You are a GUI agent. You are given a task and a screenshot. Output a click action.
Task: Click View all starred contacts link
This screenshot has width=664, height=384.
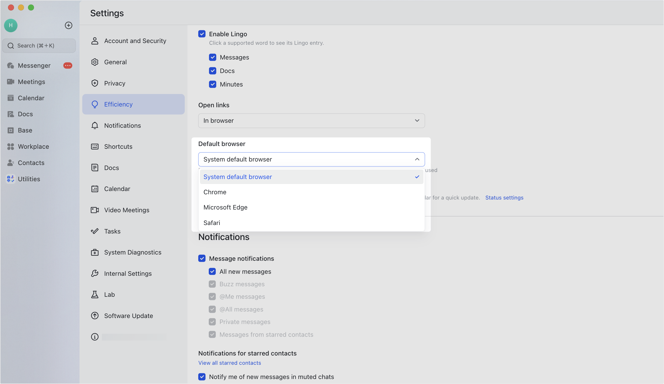click(x=229, y=363)
